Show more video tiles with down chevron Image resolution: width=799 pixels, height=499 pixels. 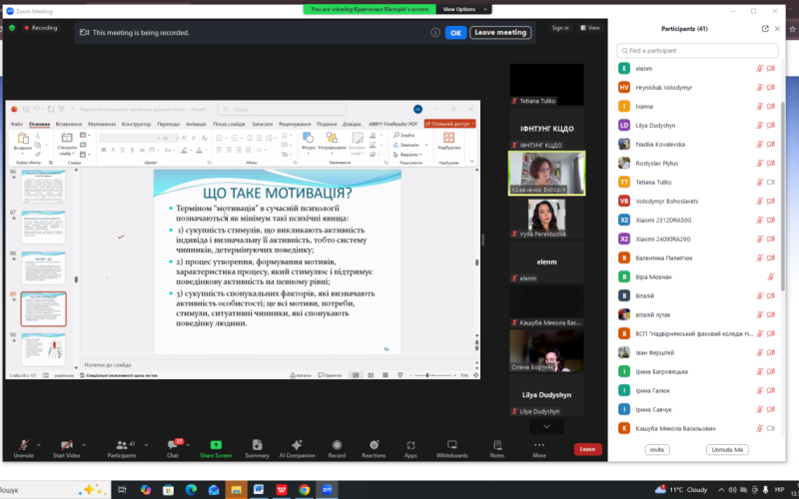click(546, 426)
